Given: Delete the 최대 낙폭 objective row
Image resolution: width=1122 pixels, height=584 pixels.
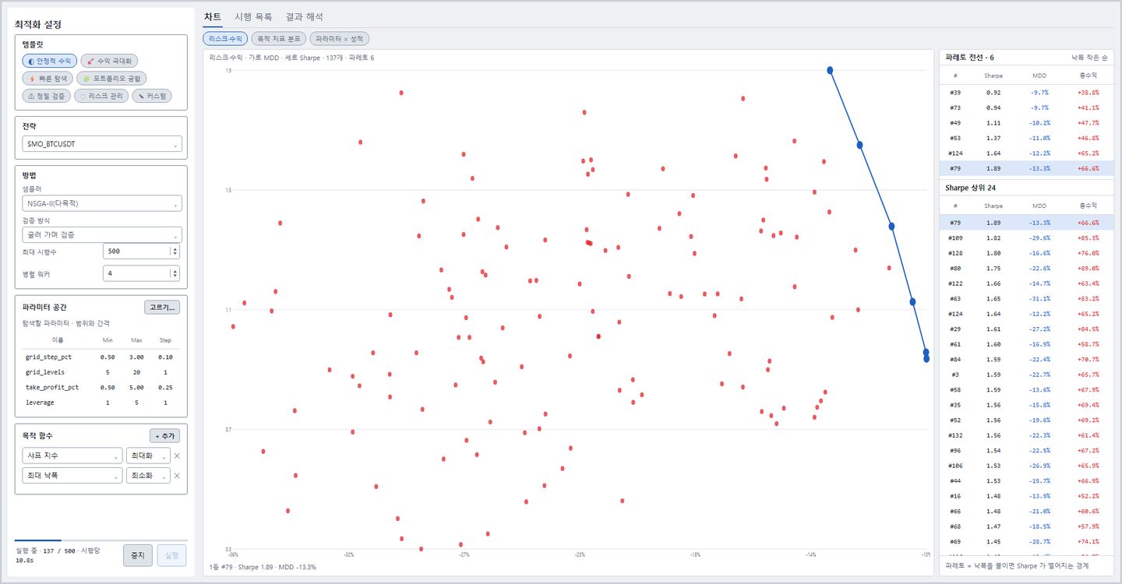Looking at the screenshot, I should pyautogui.click(x=177, y=476).
